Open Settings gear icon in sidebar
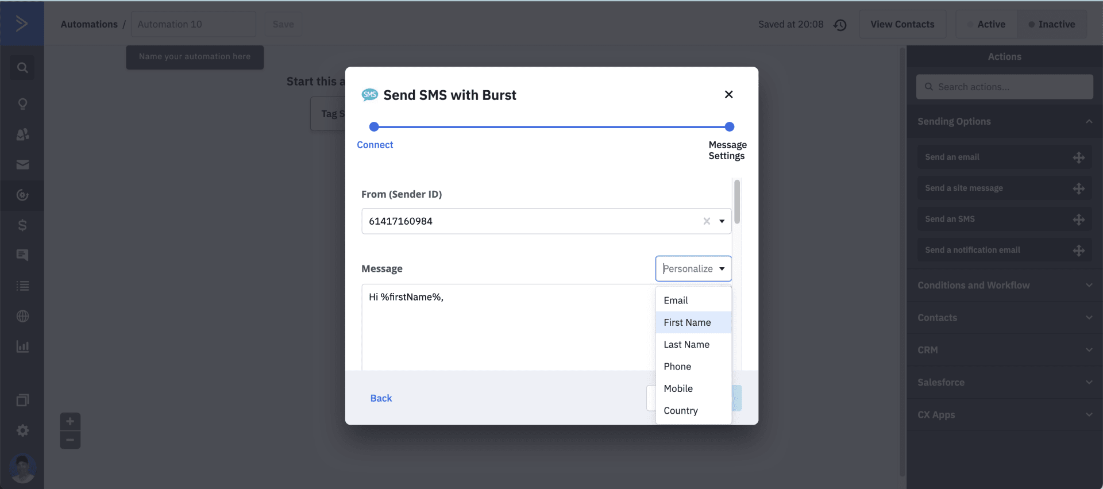This screenshot has height=489, width=1103. coord(22,430)
